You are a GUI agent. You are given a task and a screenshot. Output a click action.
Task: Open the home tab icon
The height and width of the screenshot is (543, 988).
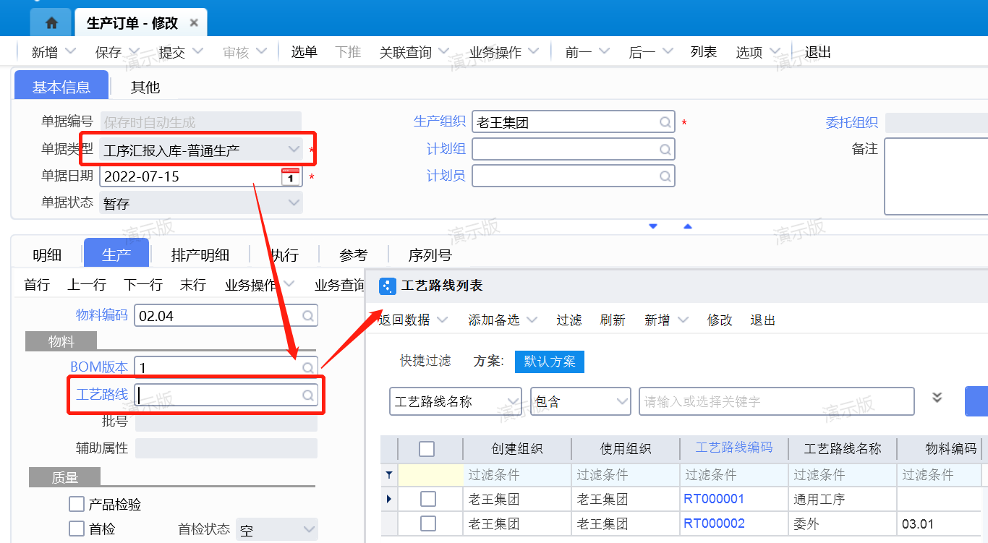click(51, 23)
